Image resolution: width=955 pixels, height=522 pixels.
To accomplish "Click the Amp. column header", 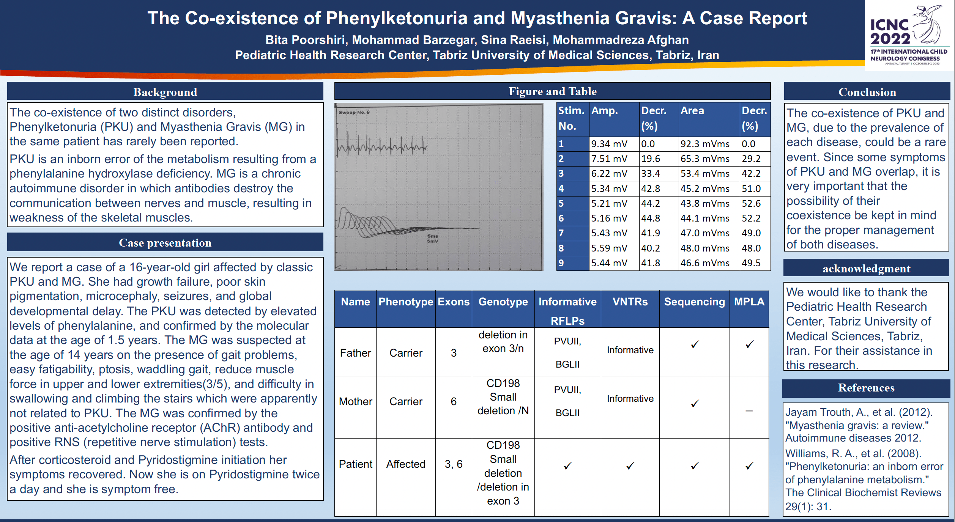I will [x=614, y=119].
